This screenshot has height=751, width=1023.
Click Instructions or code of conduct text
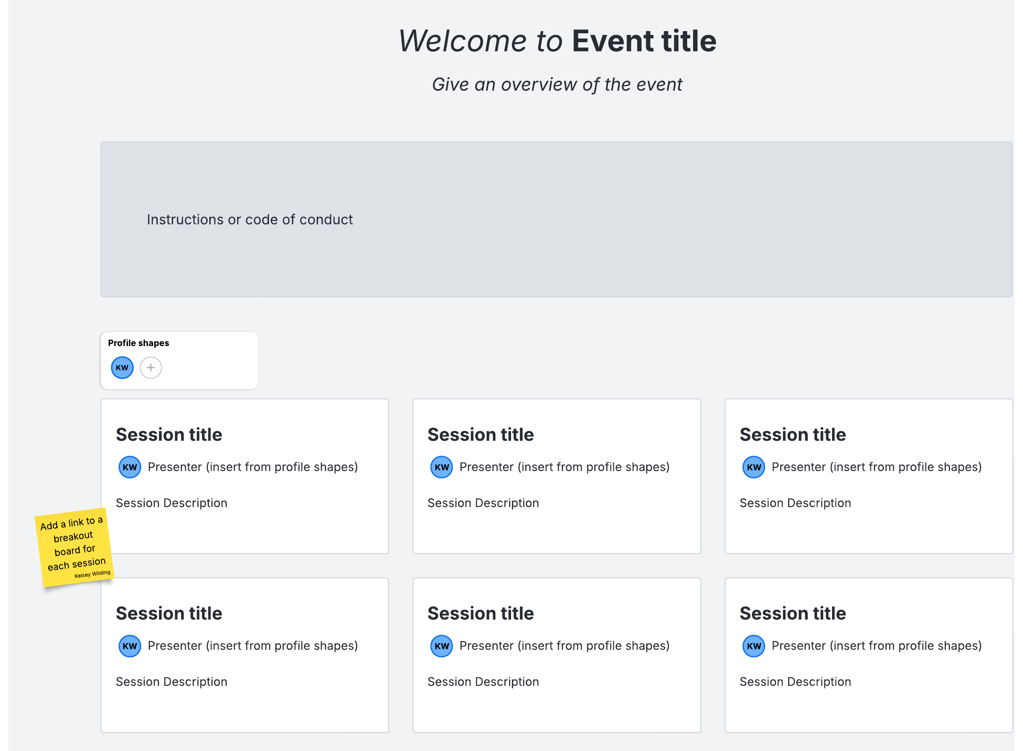249,220
